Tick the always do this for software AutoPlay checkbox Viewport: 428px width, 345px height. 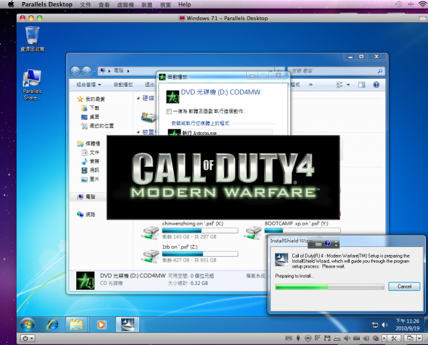pos(169,111)
